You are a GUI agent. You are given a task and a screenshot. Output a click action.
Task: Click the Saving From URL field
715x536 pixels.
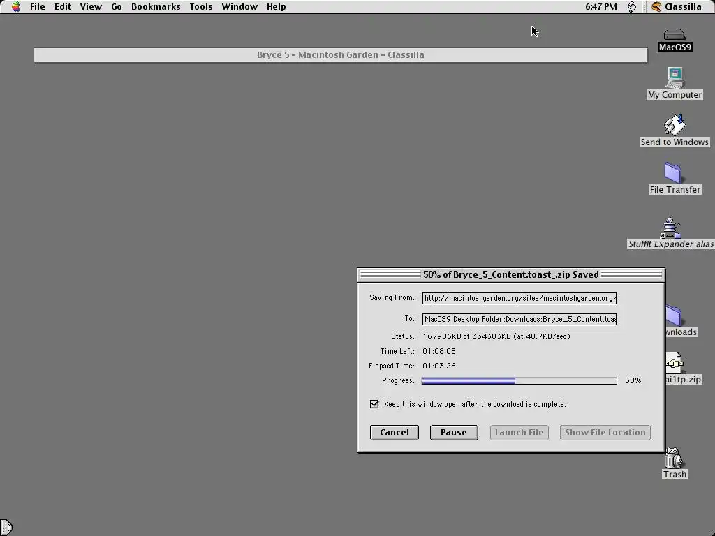tap(519, 298)
